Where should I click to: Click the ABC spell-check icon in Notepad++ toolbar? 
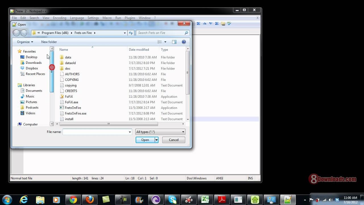[x=229, y=24]
